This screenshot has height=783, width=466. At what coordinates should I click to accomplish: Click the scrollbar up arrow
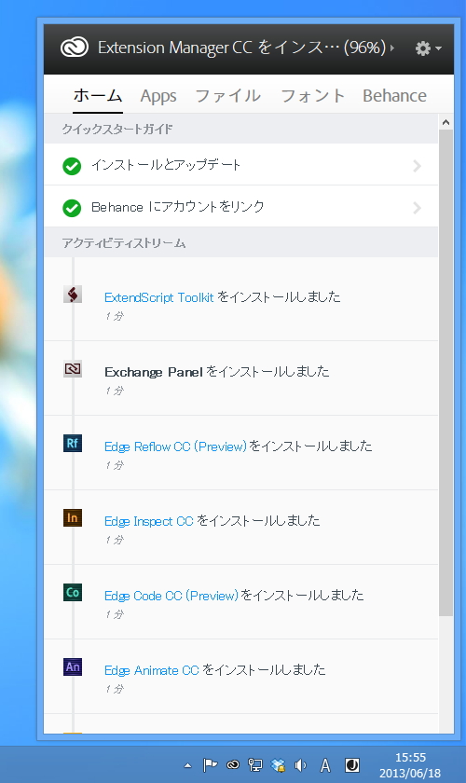446,122
